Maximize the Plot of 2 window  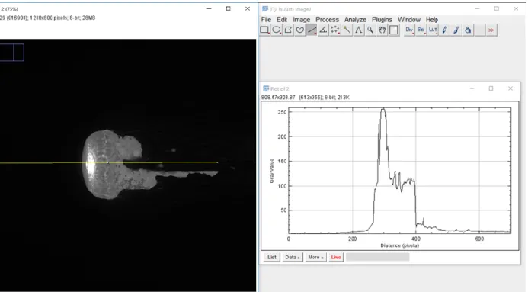(491, 88)
